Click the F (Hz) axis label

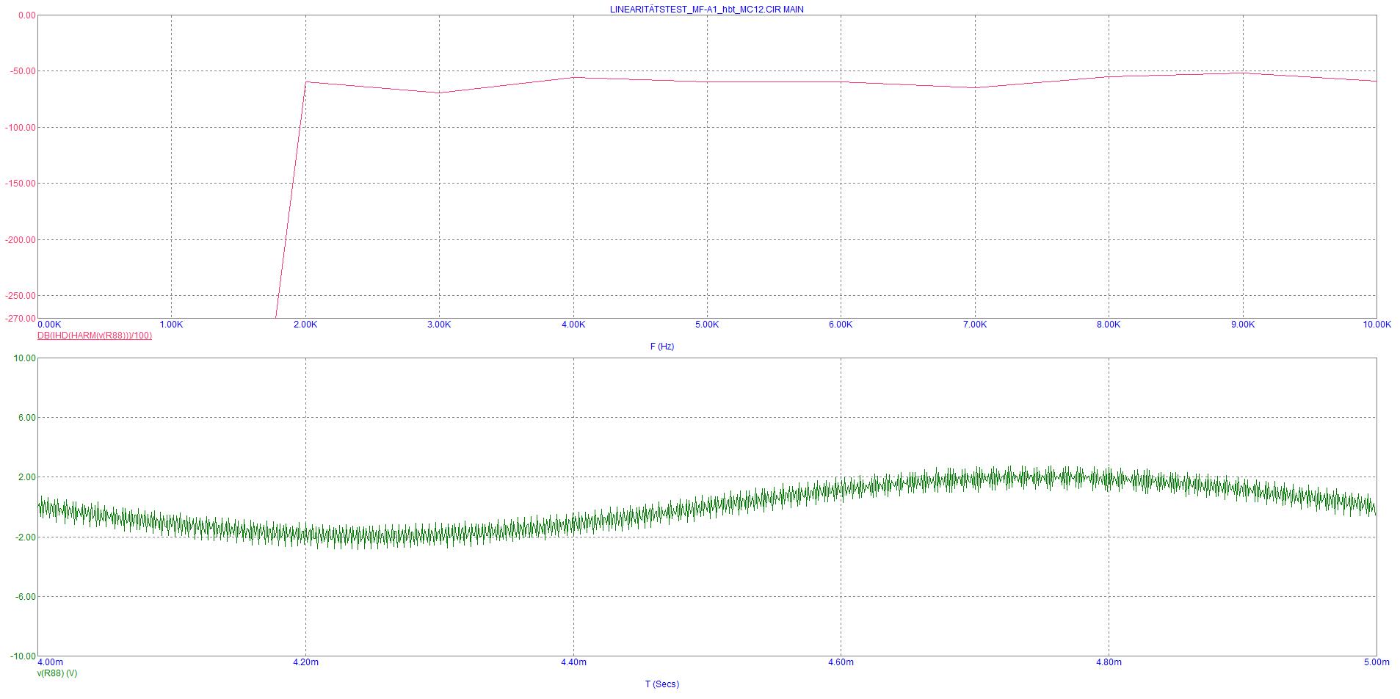[x=662, y=347]
